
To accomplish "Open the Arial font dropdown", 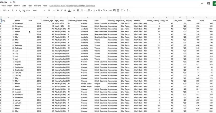I will click(x=39, y=10).
